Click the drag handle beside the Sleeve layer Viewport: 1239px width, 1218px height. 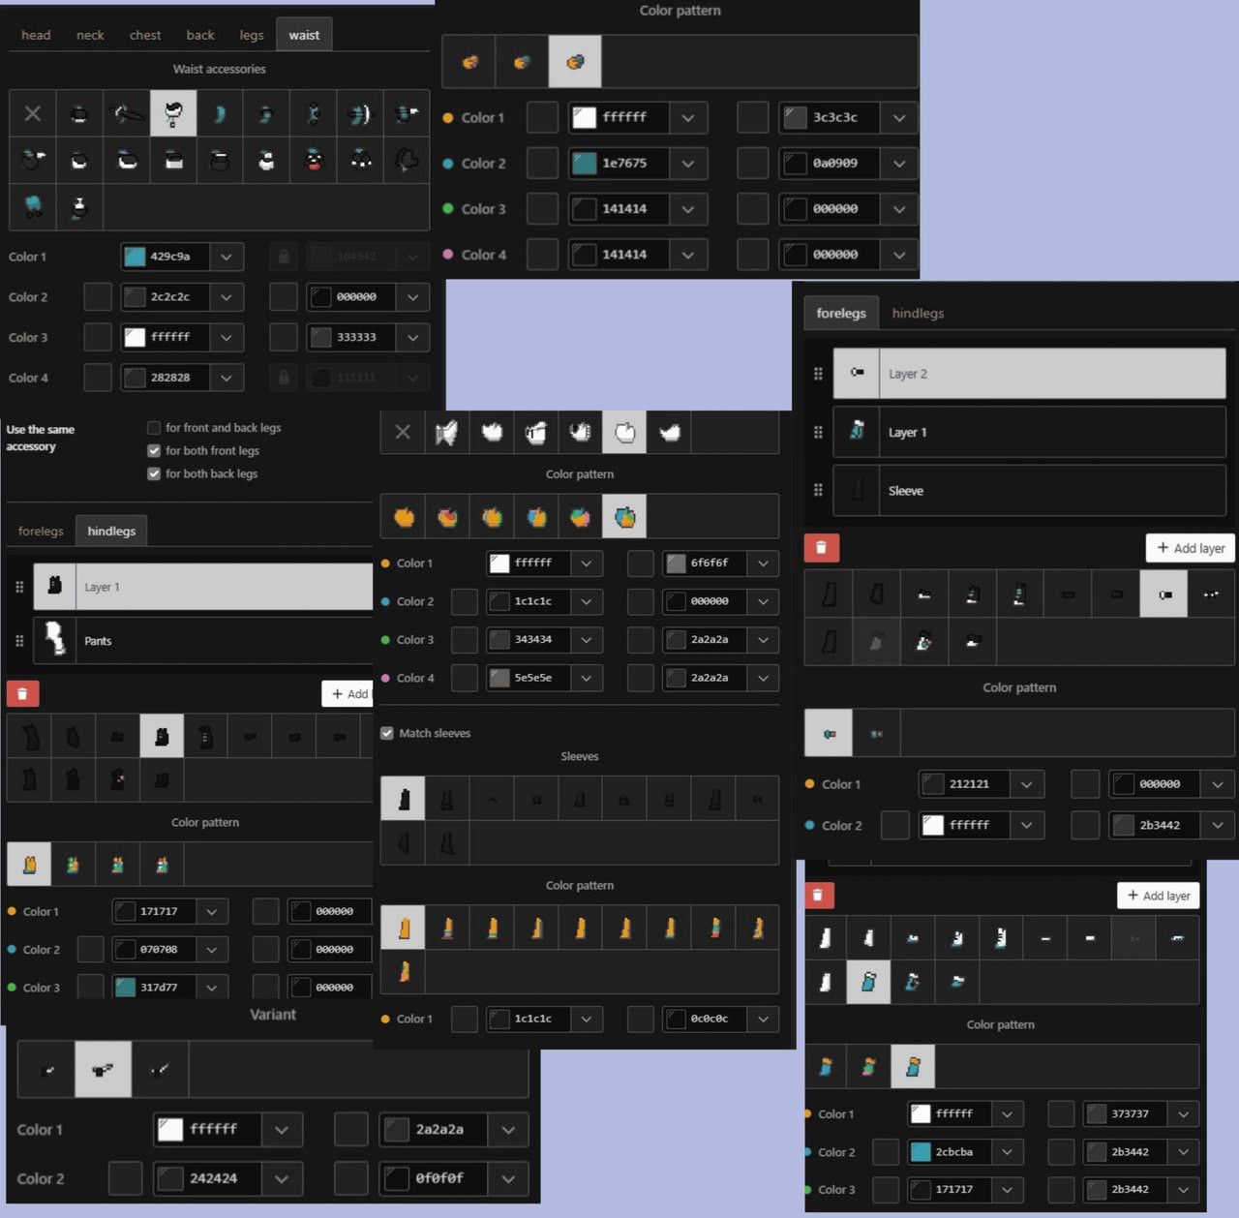818,491
